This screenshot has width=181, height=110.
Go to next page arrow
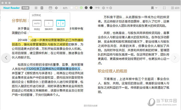pyautogui.click(x=175, y=58)
